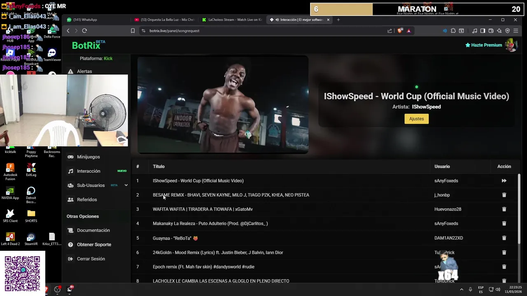Open the Left 4 Dead 2 desktop icon

[10, 239]
